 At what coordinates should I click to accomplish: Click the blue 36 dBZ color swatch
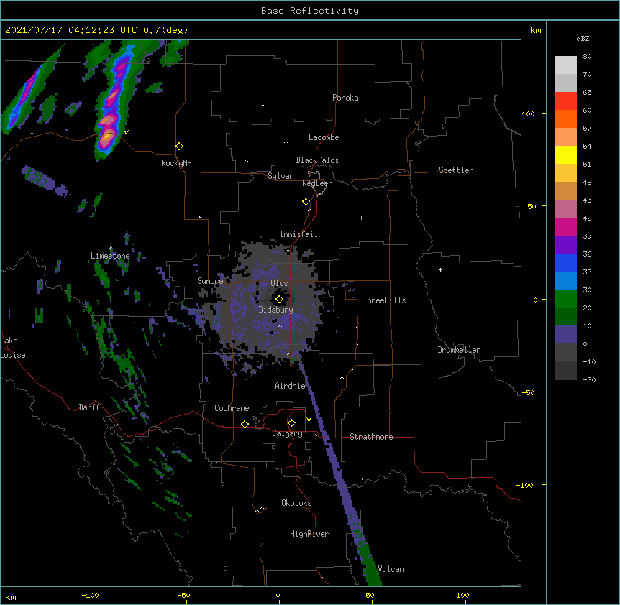tap(565, 262)
